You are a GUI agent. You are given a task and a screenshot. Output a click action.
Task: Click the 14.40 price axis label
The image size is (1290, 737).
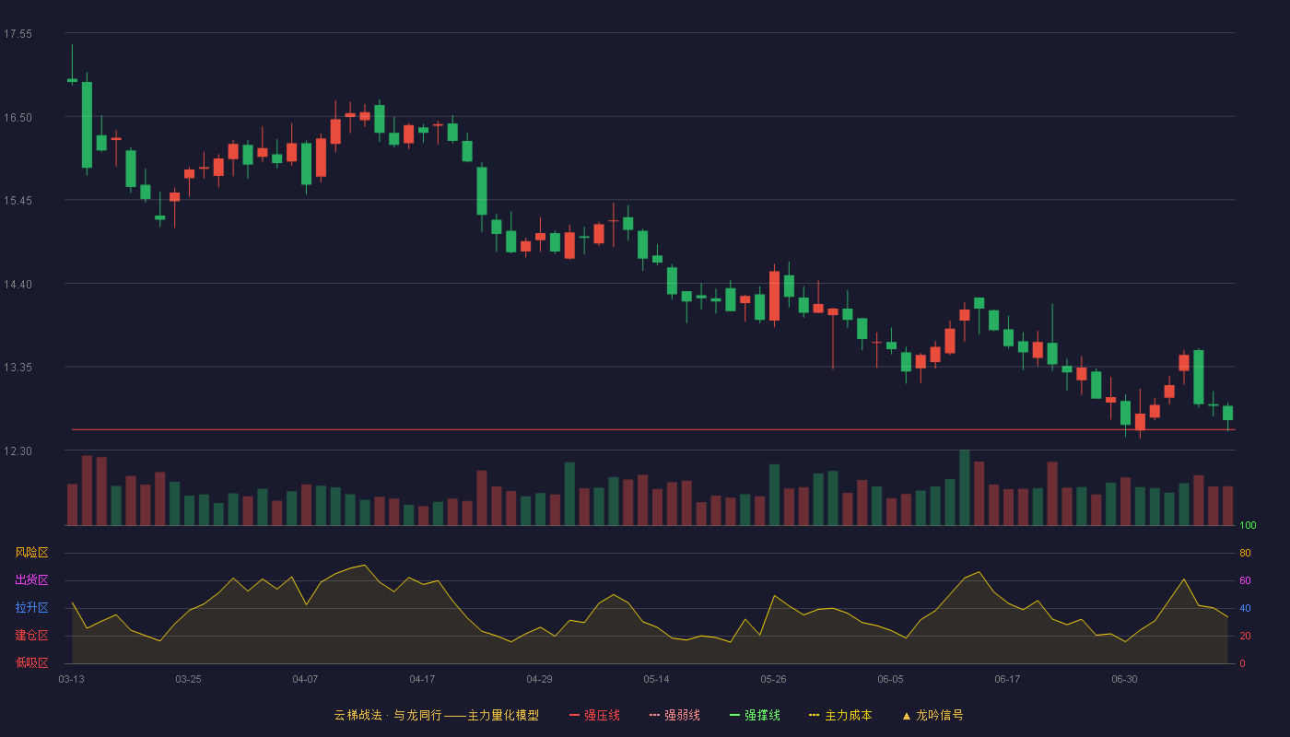tap(18, 285)
